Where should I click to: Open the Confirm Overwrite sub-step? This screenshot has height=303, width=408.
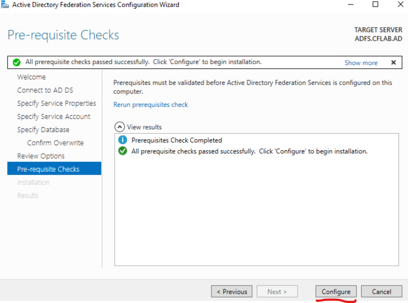pyautogui.click(x=55, y=143)
